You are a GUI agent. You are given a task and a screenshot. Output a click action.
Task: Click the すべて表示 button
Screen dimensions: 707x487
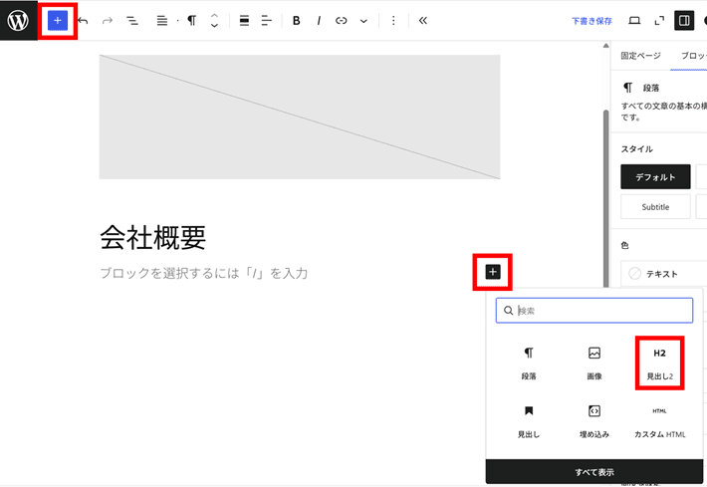tap(594, 472)
